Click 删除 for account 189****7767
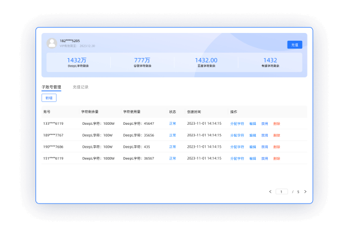This screenshot has width=349, height=234. pyautogui.click(x=277, y=135)
